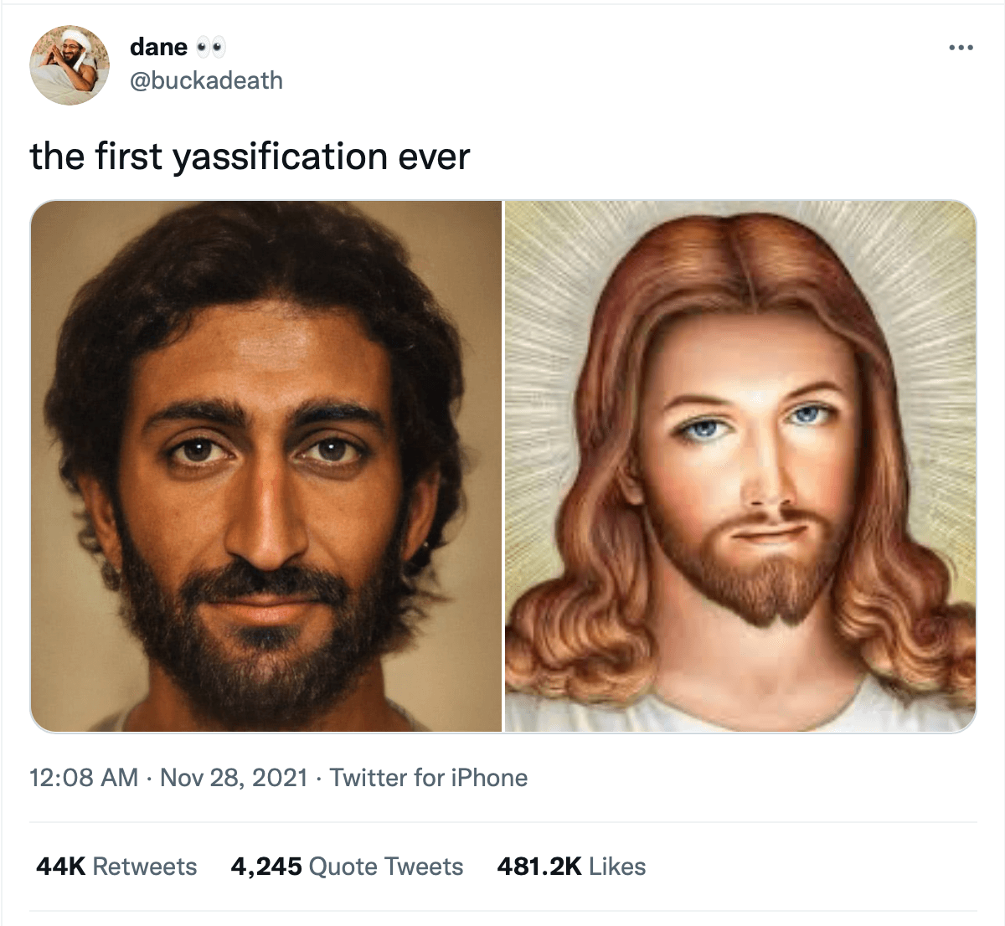The image size is (1005, 926).
Task: Click the Retweets label text
Action: [x=145, y=867]
